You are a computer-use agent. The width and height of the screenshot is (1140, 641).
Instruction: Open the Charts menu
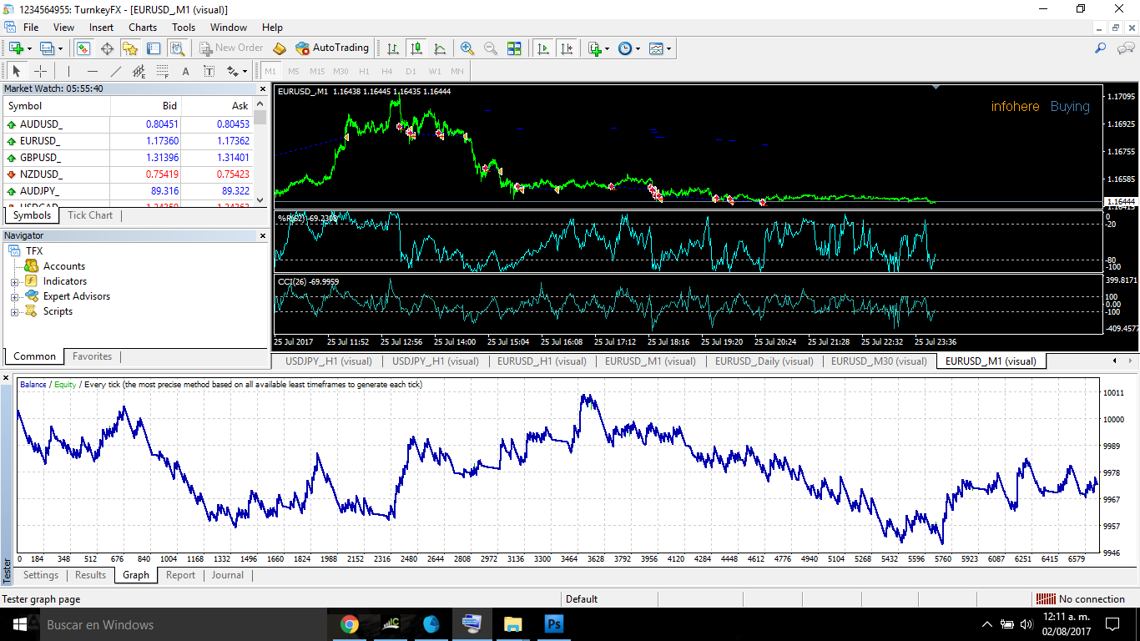pos(143,28)
